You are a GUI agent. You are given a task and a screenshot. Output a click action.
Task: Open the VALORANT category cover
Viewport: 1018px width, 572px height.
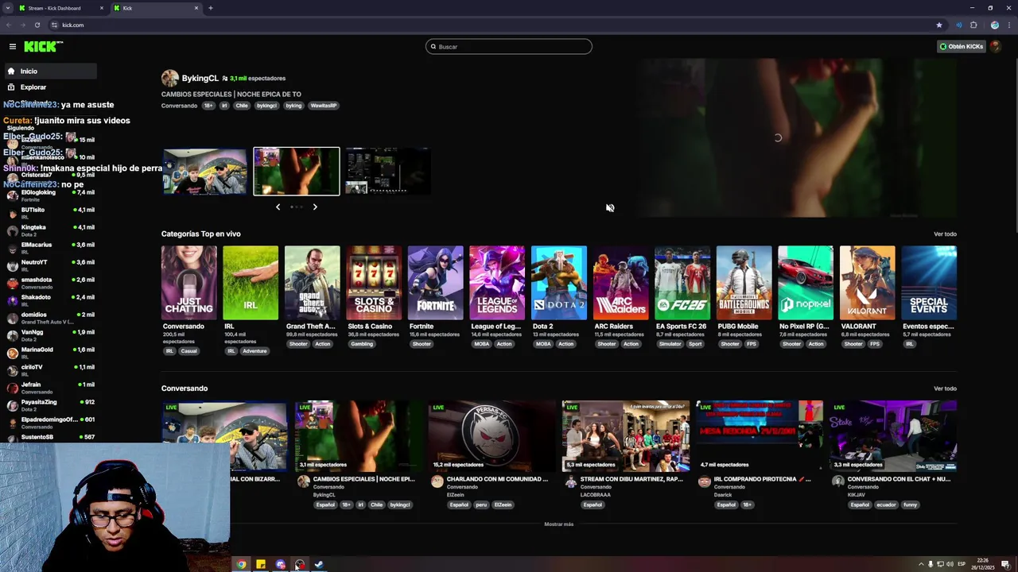(x=867, y=283)
